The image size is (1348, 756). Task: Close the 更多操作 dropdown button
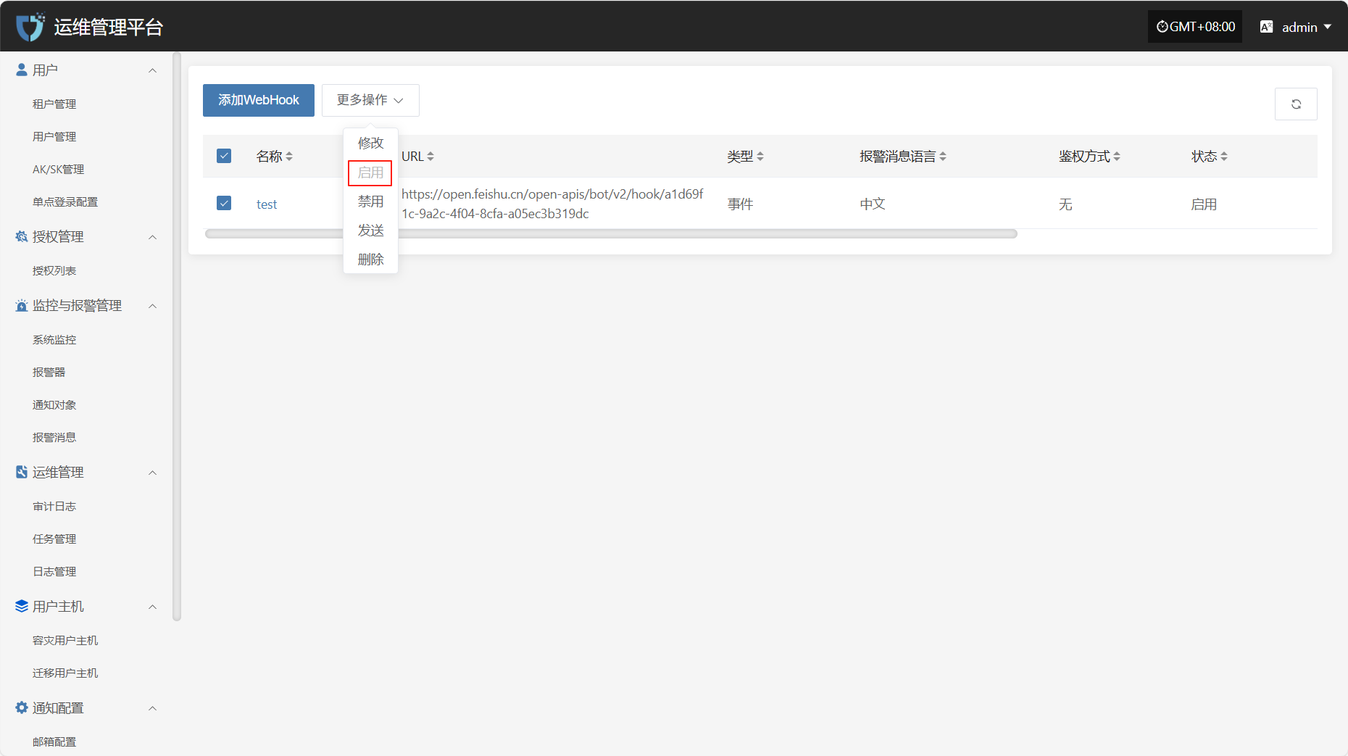[x=370, y=100]
